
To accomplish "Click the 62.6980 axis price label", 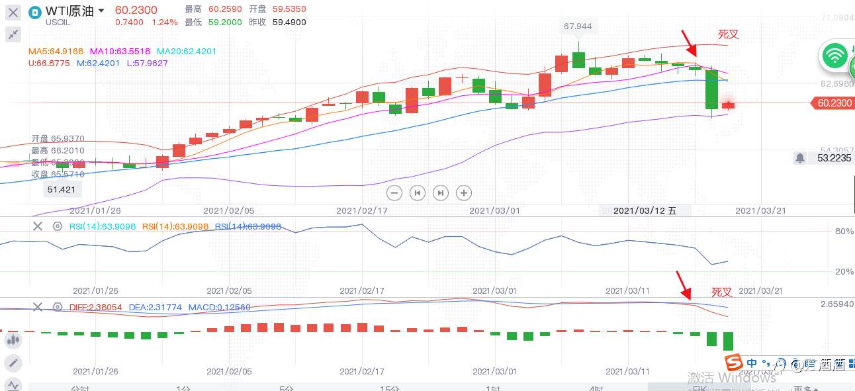I will pos(836,84).
